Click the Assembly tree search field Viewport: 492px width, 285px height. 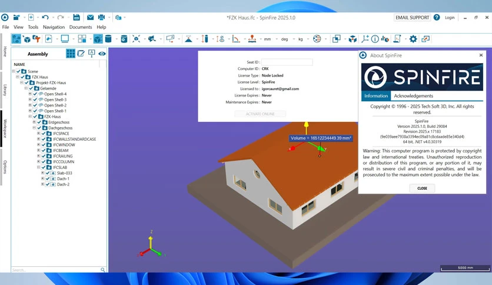click(56, 270)
